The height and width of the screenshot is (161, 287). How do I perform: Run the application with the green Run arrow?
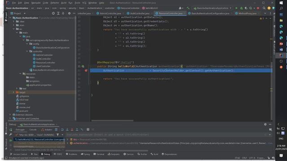pos(236,8)
